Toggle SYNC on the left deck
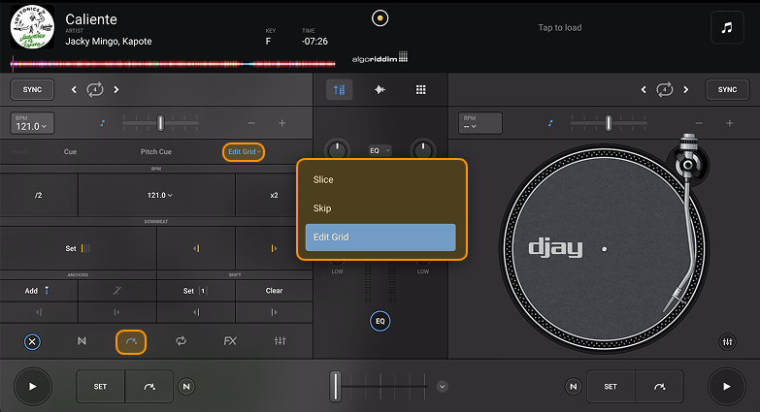 (x=32, y=89)
